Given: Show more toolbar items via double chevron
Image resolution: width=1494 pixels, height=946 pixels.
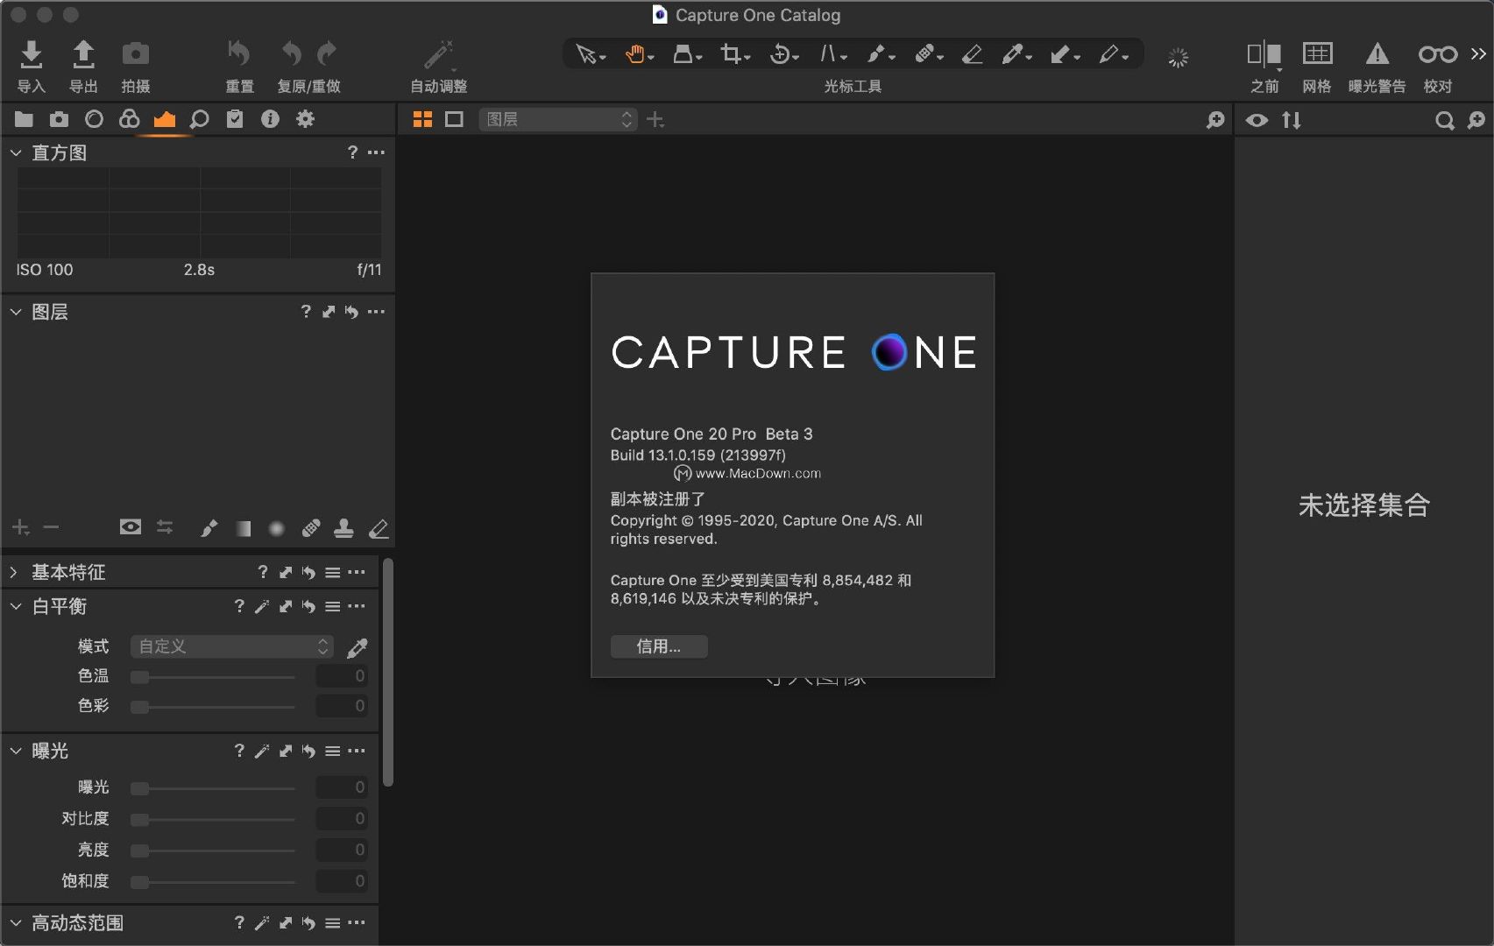Looking at the screenshot, I should pos(1479,54).
